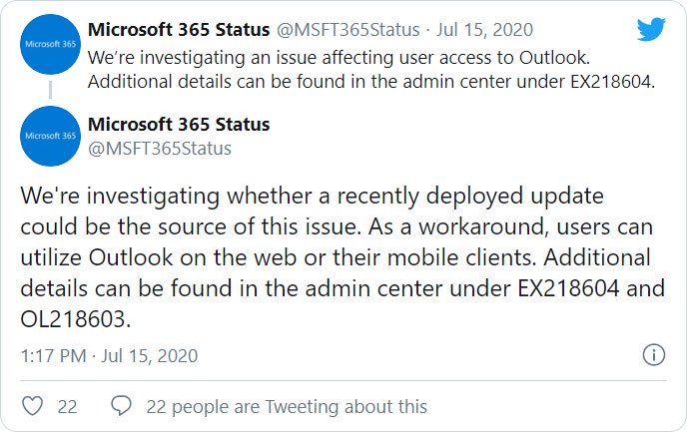This screenshot has width=687, height=432.
Task: Click the thread line connecting the avatars
Action: pyautogui.click(x=50, y=91)
